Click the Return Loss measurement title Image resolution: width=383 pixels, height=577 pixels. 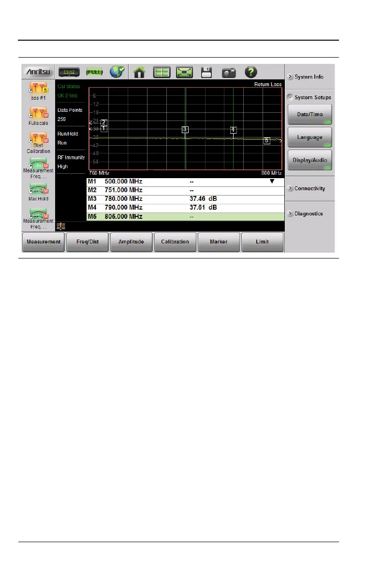click(x=268, y=84)
